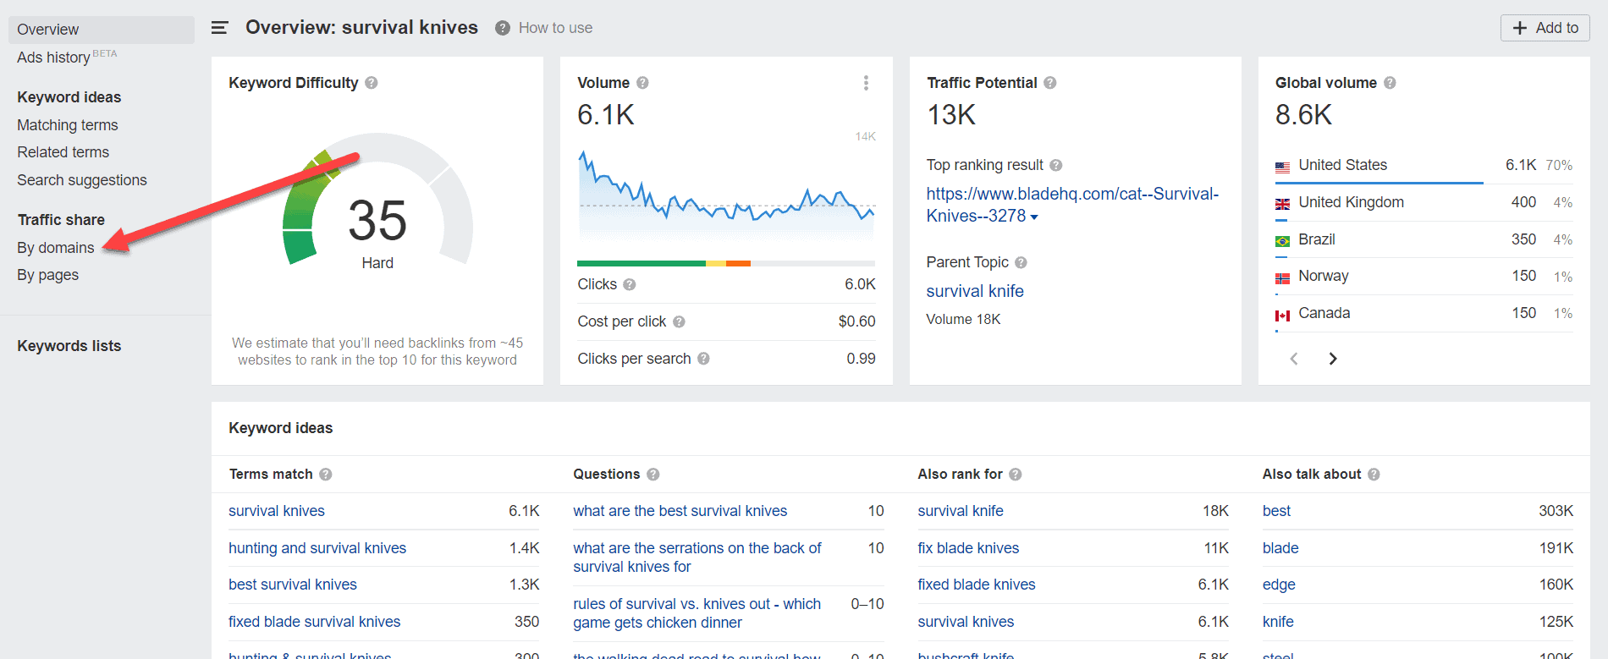Click the Add to button
This screenshot has width=1608, height=659.
[x=1545, y=28]
